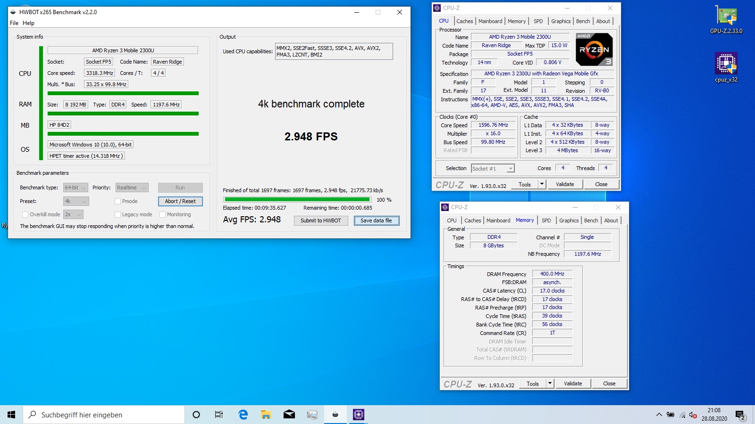This screenshot has height=424, width=755.
Task: Click the disabled Run button
Action: pos(180,188)
